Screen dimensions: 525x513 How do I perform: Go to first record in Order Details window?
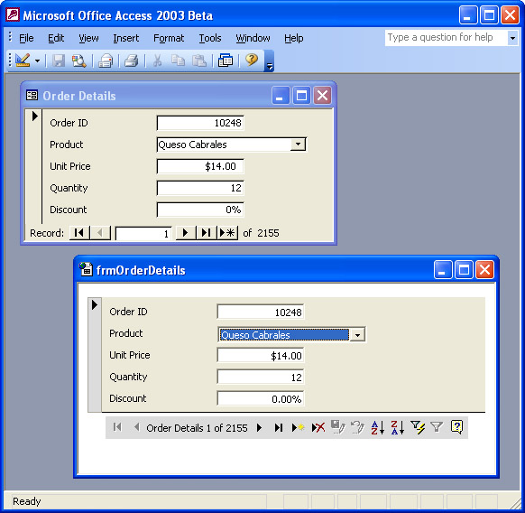[x=79, y=233]
